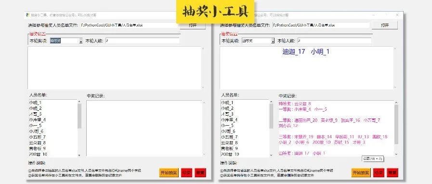Stop the draw with right window's 结束
This screenshot has width=432, height=184.
coord(379,173)
